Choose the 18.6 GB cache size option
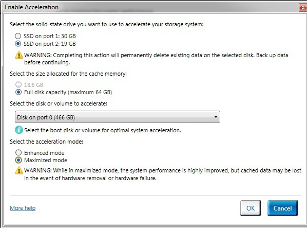This screenshot has width=307, height=228. click(18, 84)
